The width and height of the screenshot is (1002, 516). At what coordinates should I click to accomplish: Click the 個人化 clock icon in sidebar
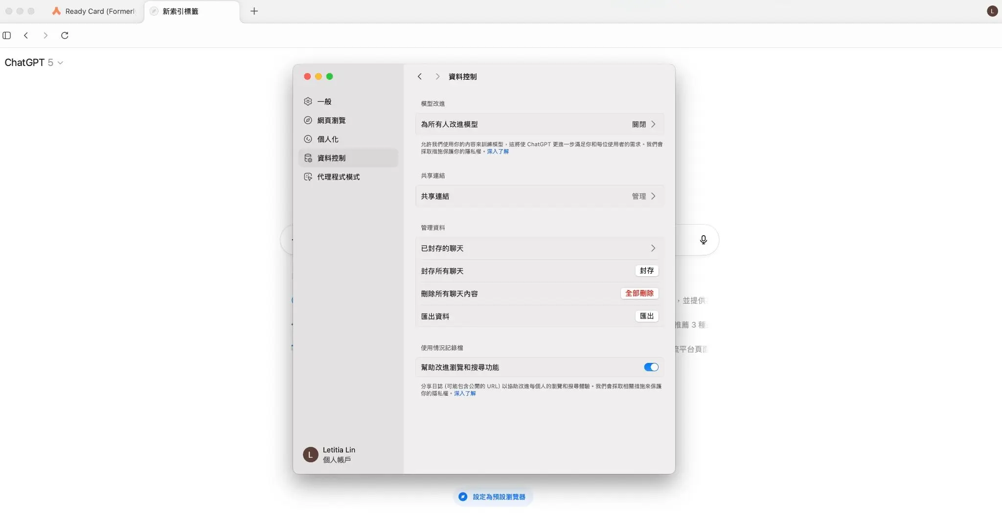[308, 139]
